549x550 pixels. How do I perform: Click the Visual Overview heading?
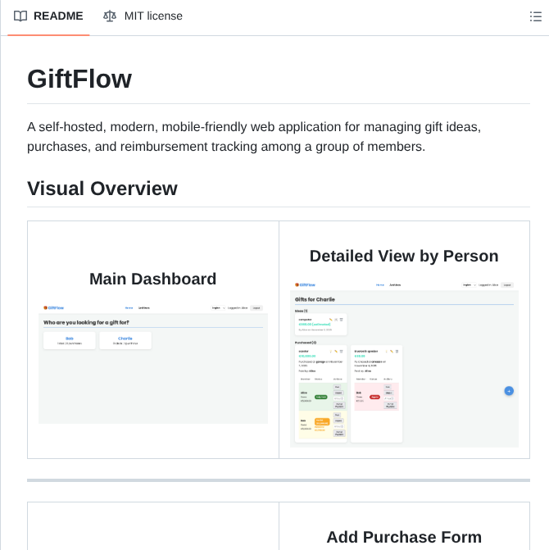click(x=102, y=189)
